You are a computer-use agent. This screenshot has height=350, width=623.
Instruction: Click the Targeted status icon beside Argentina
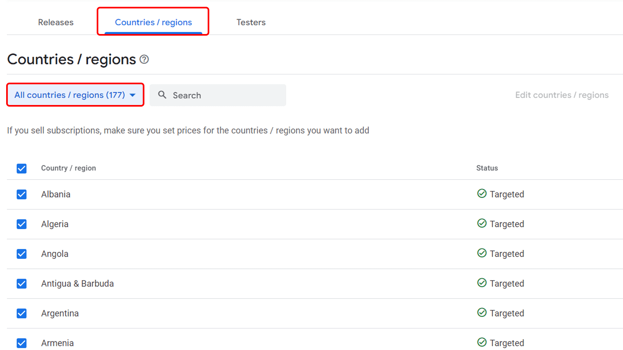pyautogui.click(x=482, y=313)
